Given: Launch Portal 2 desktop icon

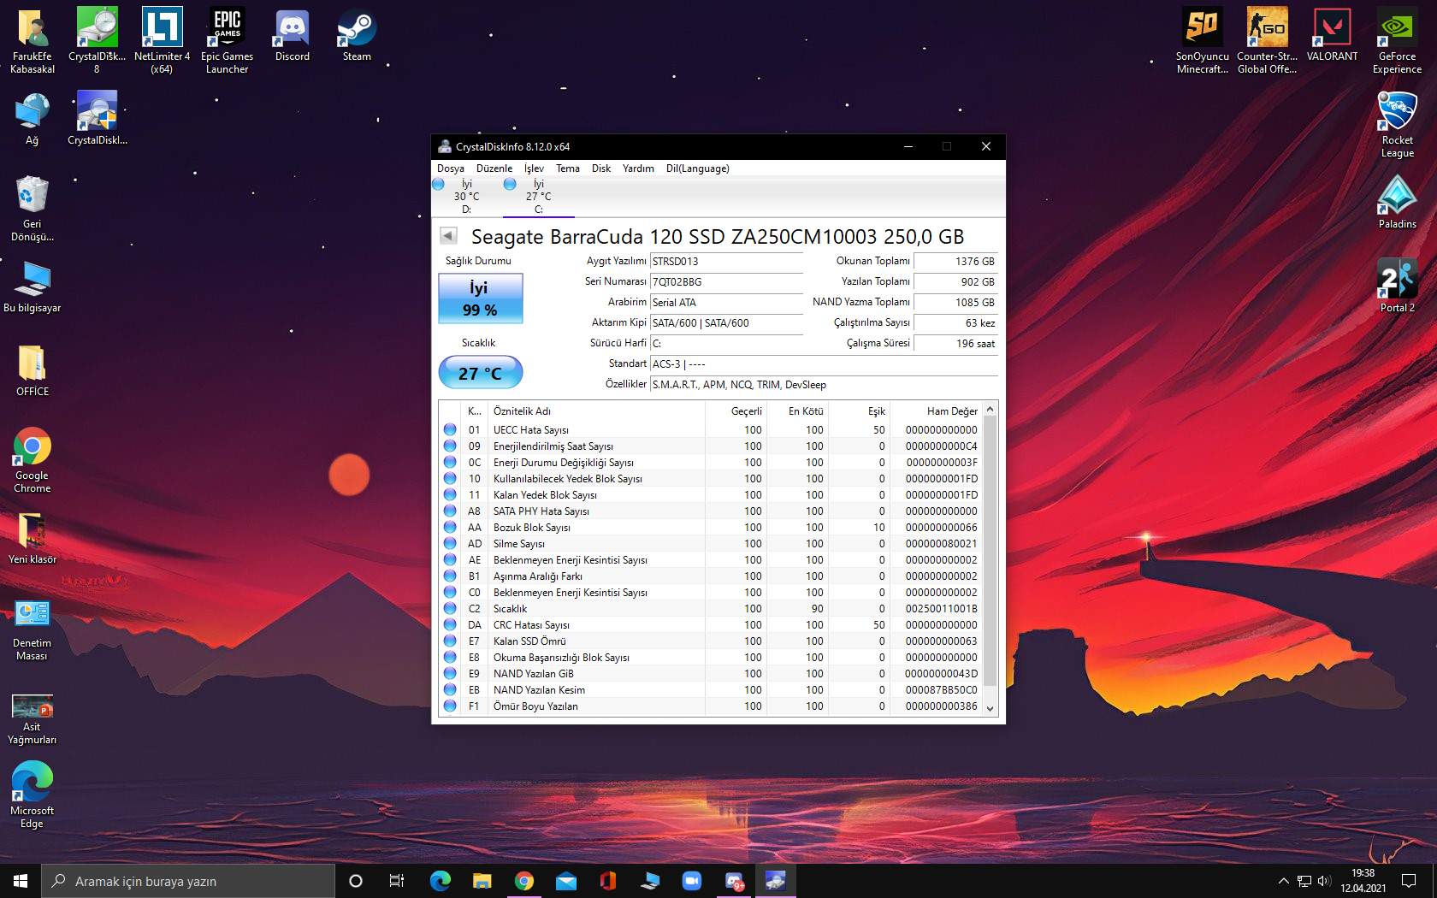Looking at the screenshot, I should pyautogui.click(x=1397, y=287).
